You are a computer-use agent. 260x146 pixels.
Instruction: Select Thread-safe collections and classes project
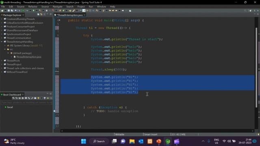25,68
